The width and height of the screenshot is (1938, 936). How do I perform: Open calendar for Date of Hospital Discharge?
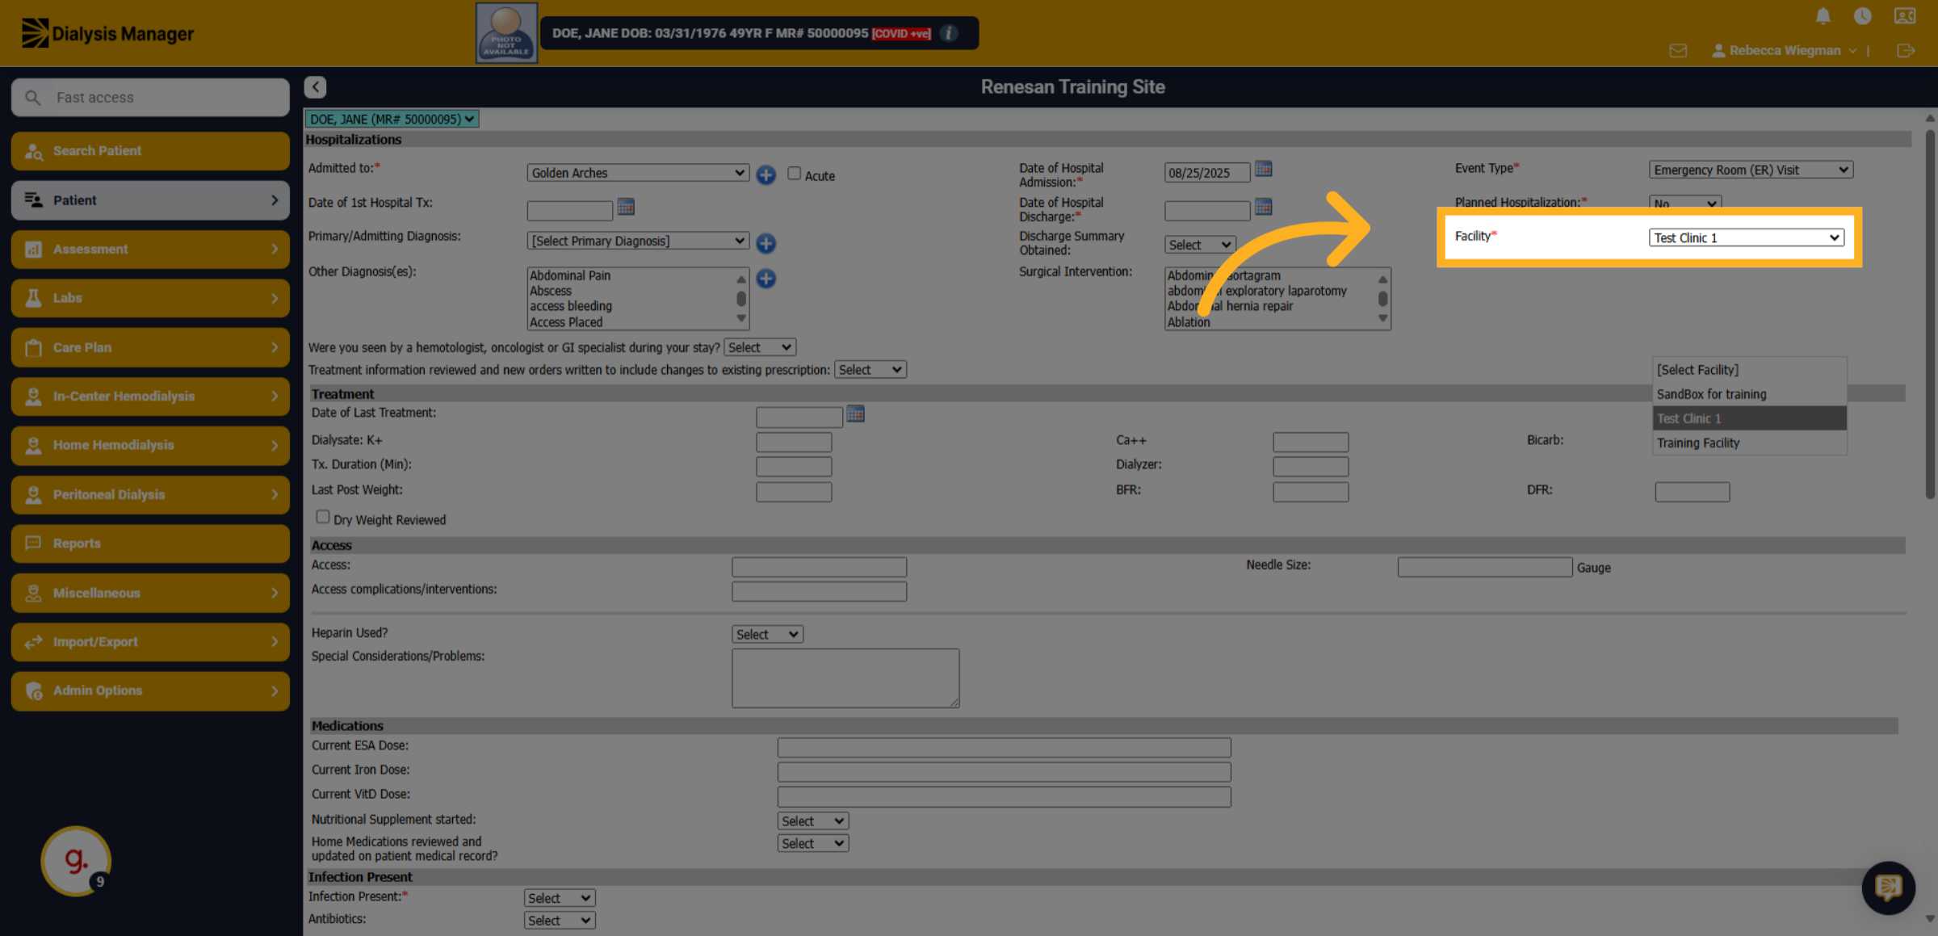click(1264, 207)
